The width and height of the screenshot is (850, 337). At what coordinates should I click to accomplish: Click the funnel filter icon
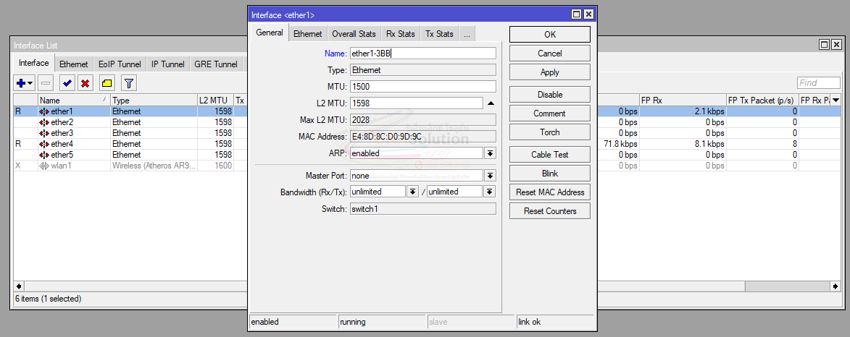[x=128, y=83]
